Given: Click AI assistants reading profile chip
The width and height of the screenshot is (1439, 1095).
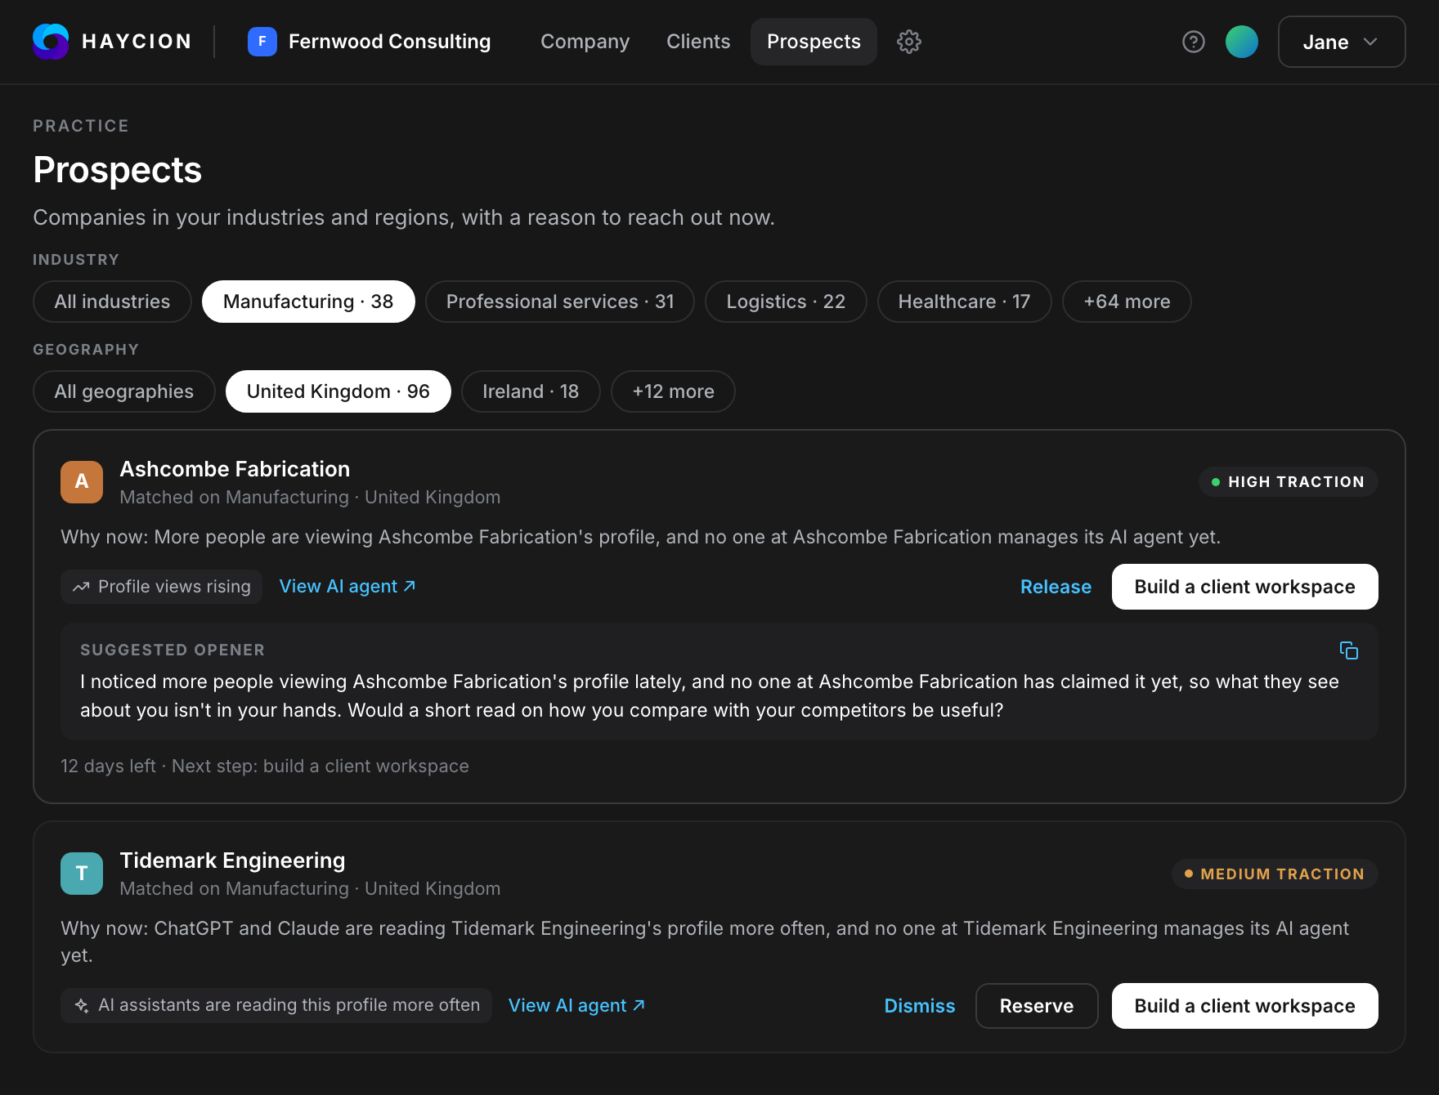Looking at the screenshot, I should coord(276,1005).
